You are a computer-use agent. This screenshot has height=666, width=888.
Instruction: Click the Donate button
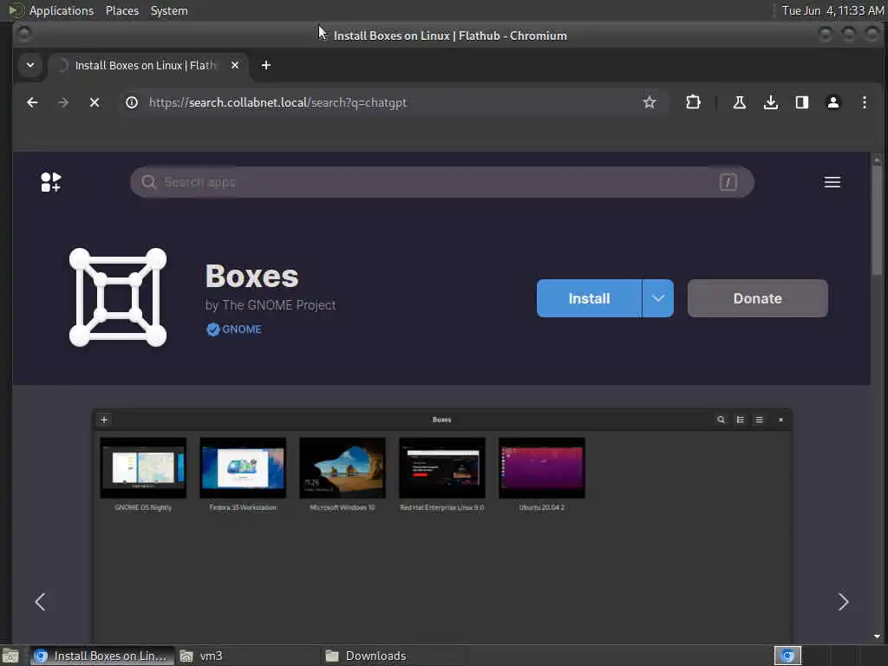tap(757, 298)
